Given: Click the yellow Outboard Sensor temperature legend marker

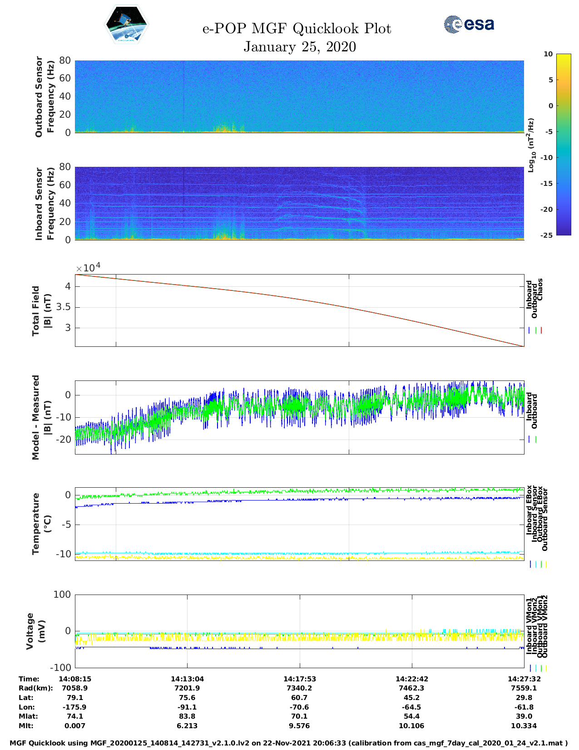Looking at the screenshot, I should tap(546, 564).
